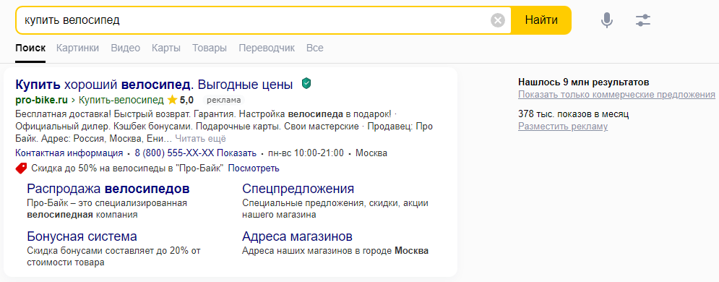
Task: Click the Скидка до 50% promo text
Action: (127, 168)
